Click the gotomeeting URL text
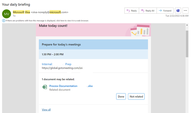This screenshot has height=113, width=191. [62, 68]
